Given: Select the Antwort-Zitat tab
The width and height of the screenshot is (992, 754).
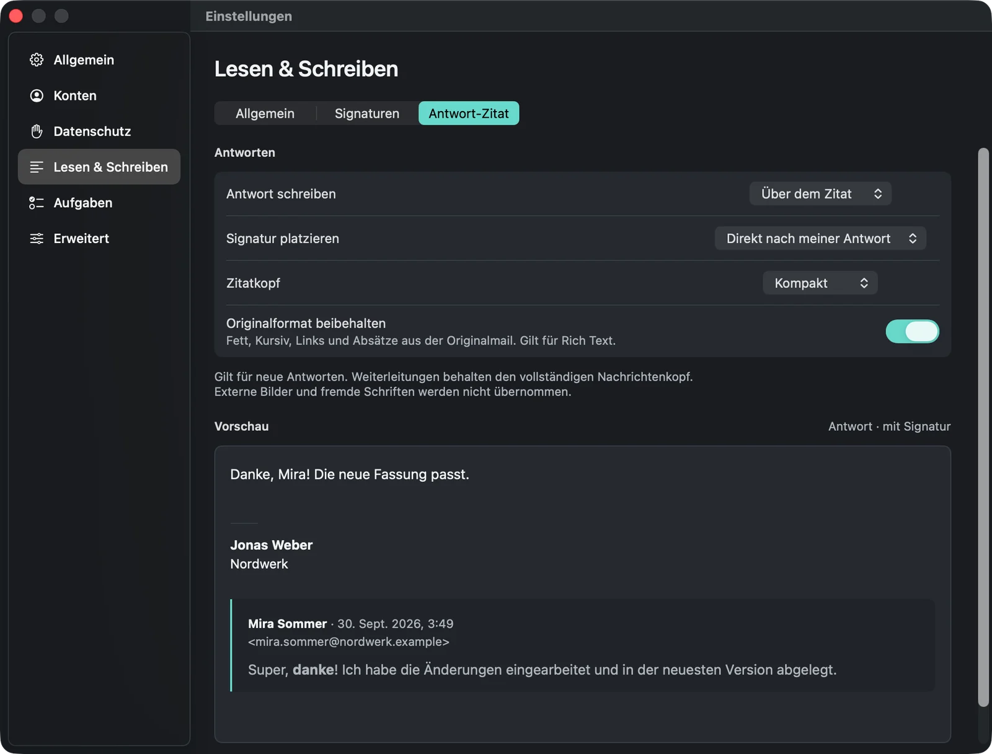Looking at the screenshot, I should [469, 113].
